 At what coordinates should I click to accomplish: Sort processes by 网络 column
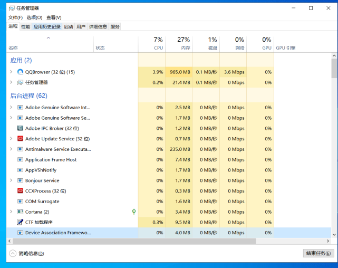pyautogui.click(x=233, y=44)
